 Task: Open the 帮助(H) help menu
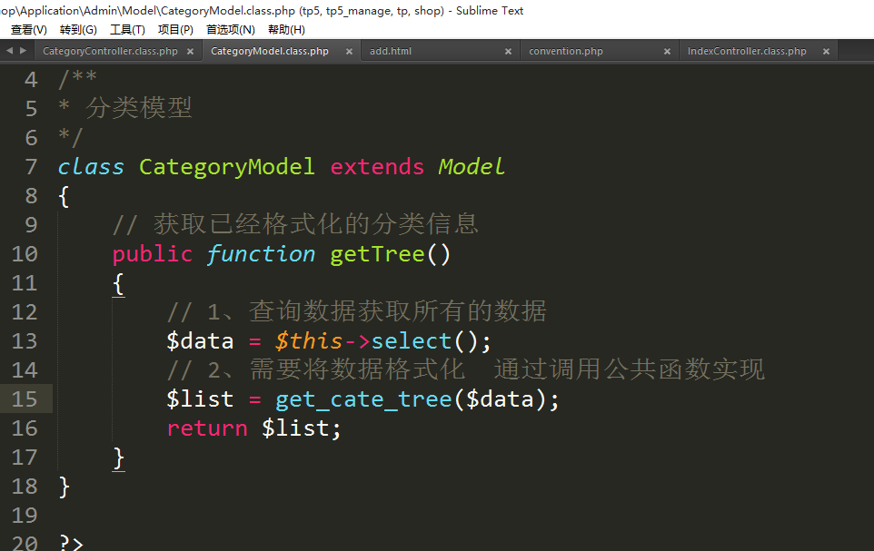click(x=286, y=30)
